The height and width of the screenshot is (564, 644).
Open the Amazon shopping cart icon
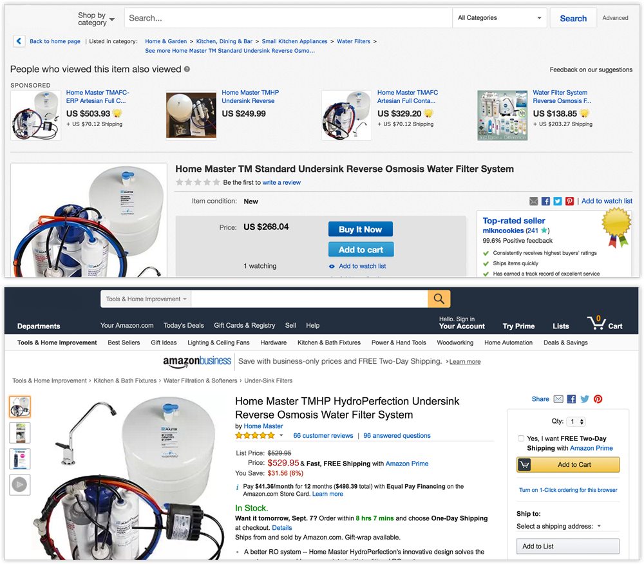point(604,323)
